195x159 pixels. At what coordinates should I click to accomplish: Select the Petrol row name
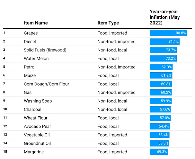tap(30, 67)
